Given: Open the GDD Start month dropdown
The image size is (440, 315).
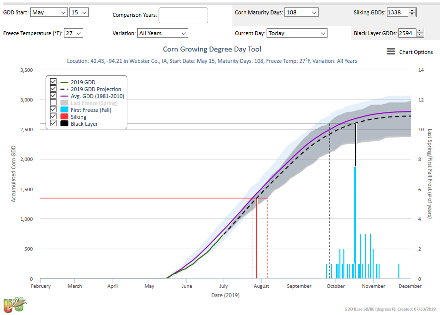Looking at the screenshot, I should pos(49,12).
